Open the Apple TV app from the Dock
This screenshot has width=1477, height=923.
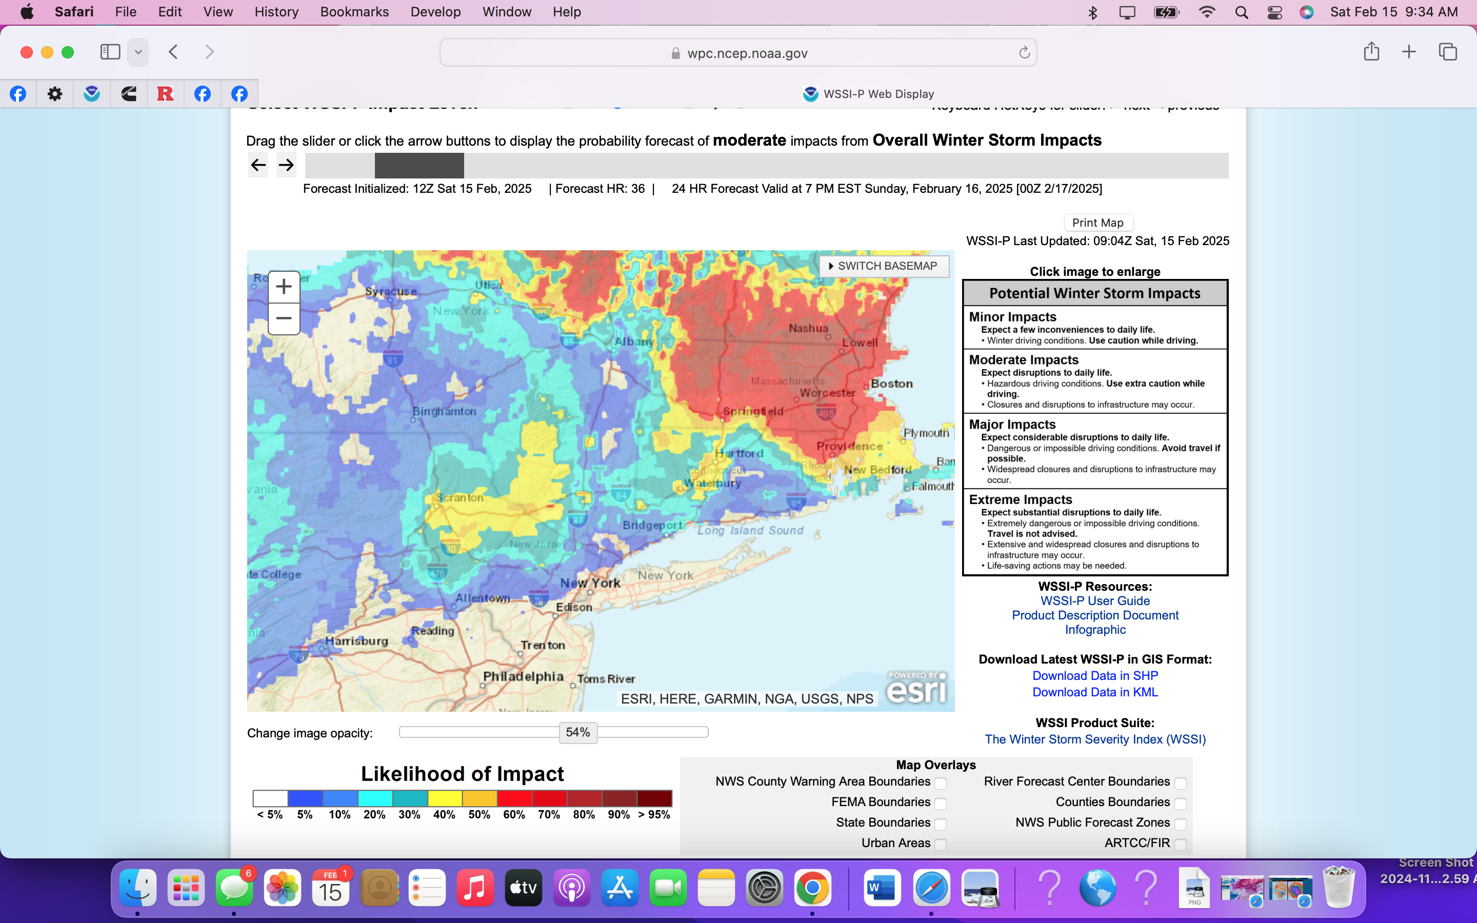tap(523, 888)
